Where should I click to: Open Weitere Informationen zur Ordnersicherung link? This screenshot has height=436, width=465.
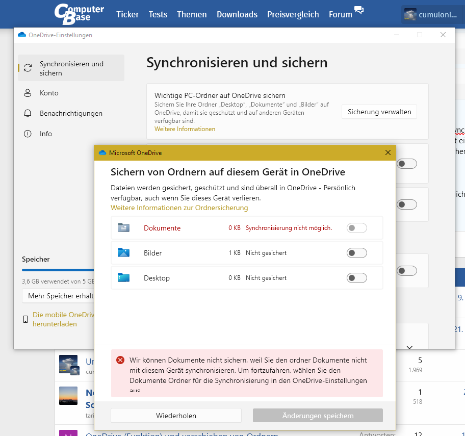(x=179, y=208)
